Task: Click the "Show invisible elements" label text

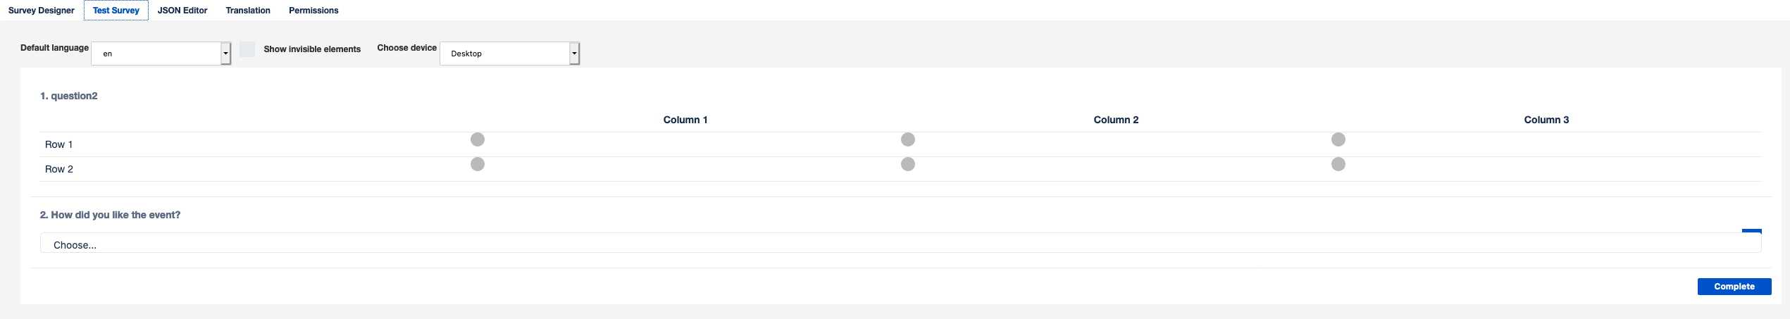Action: tap(312, 49)
